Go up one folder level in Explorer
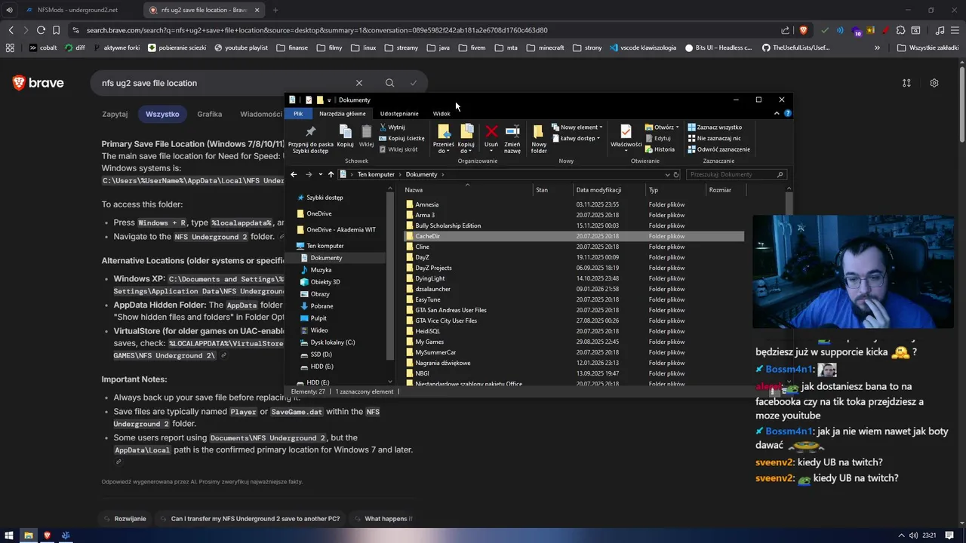This screenshot has height=543, width=966. pos(331,174)
